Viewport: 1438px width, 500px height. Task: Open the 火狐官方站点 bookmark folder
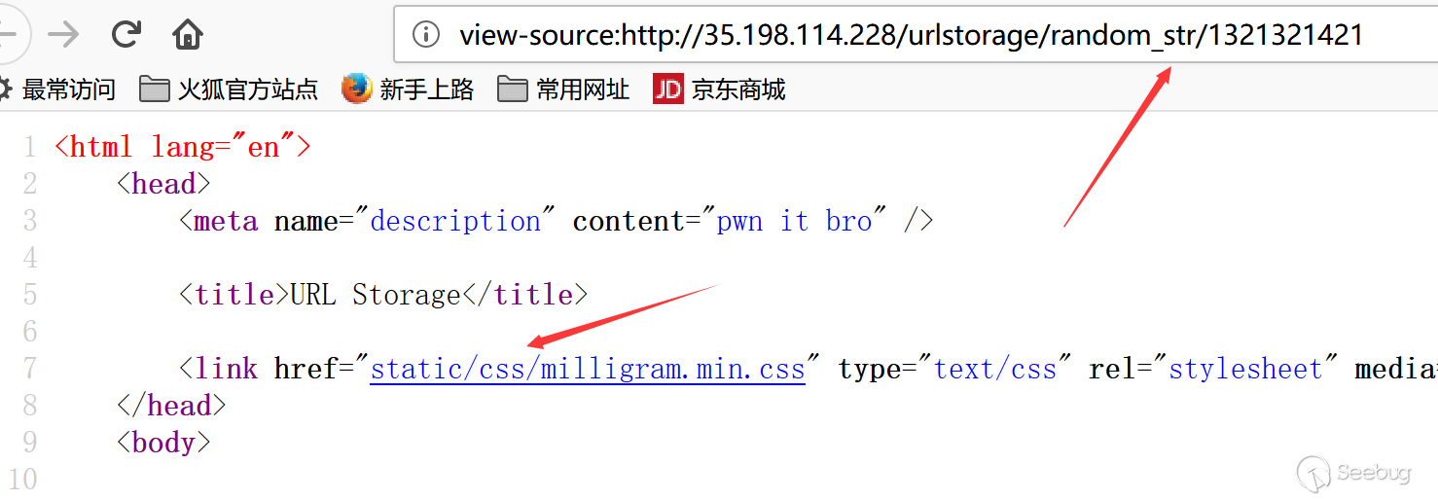coord(229,89)
